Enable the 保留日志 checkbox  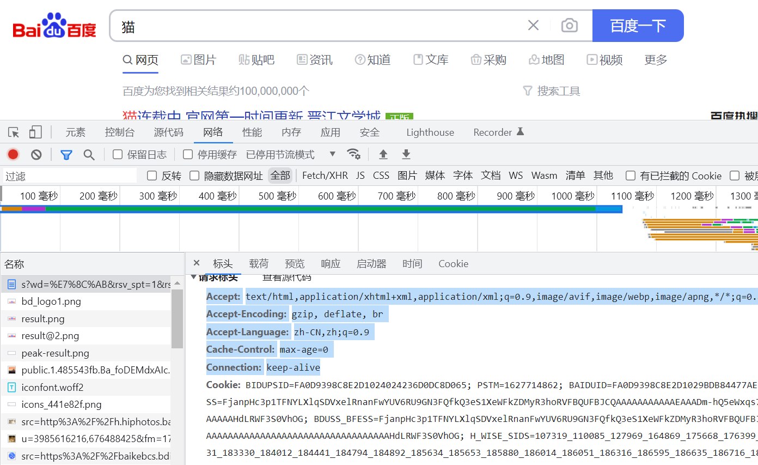(118, 155)
